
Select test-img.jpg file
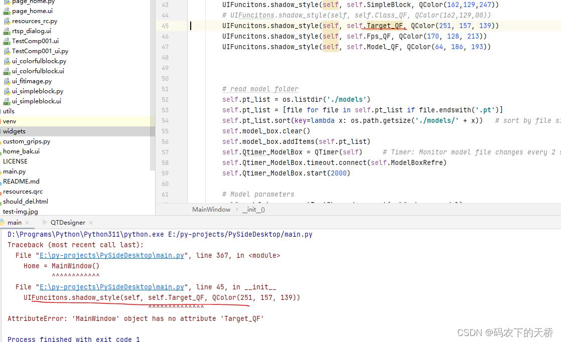[x=21, y=211]
